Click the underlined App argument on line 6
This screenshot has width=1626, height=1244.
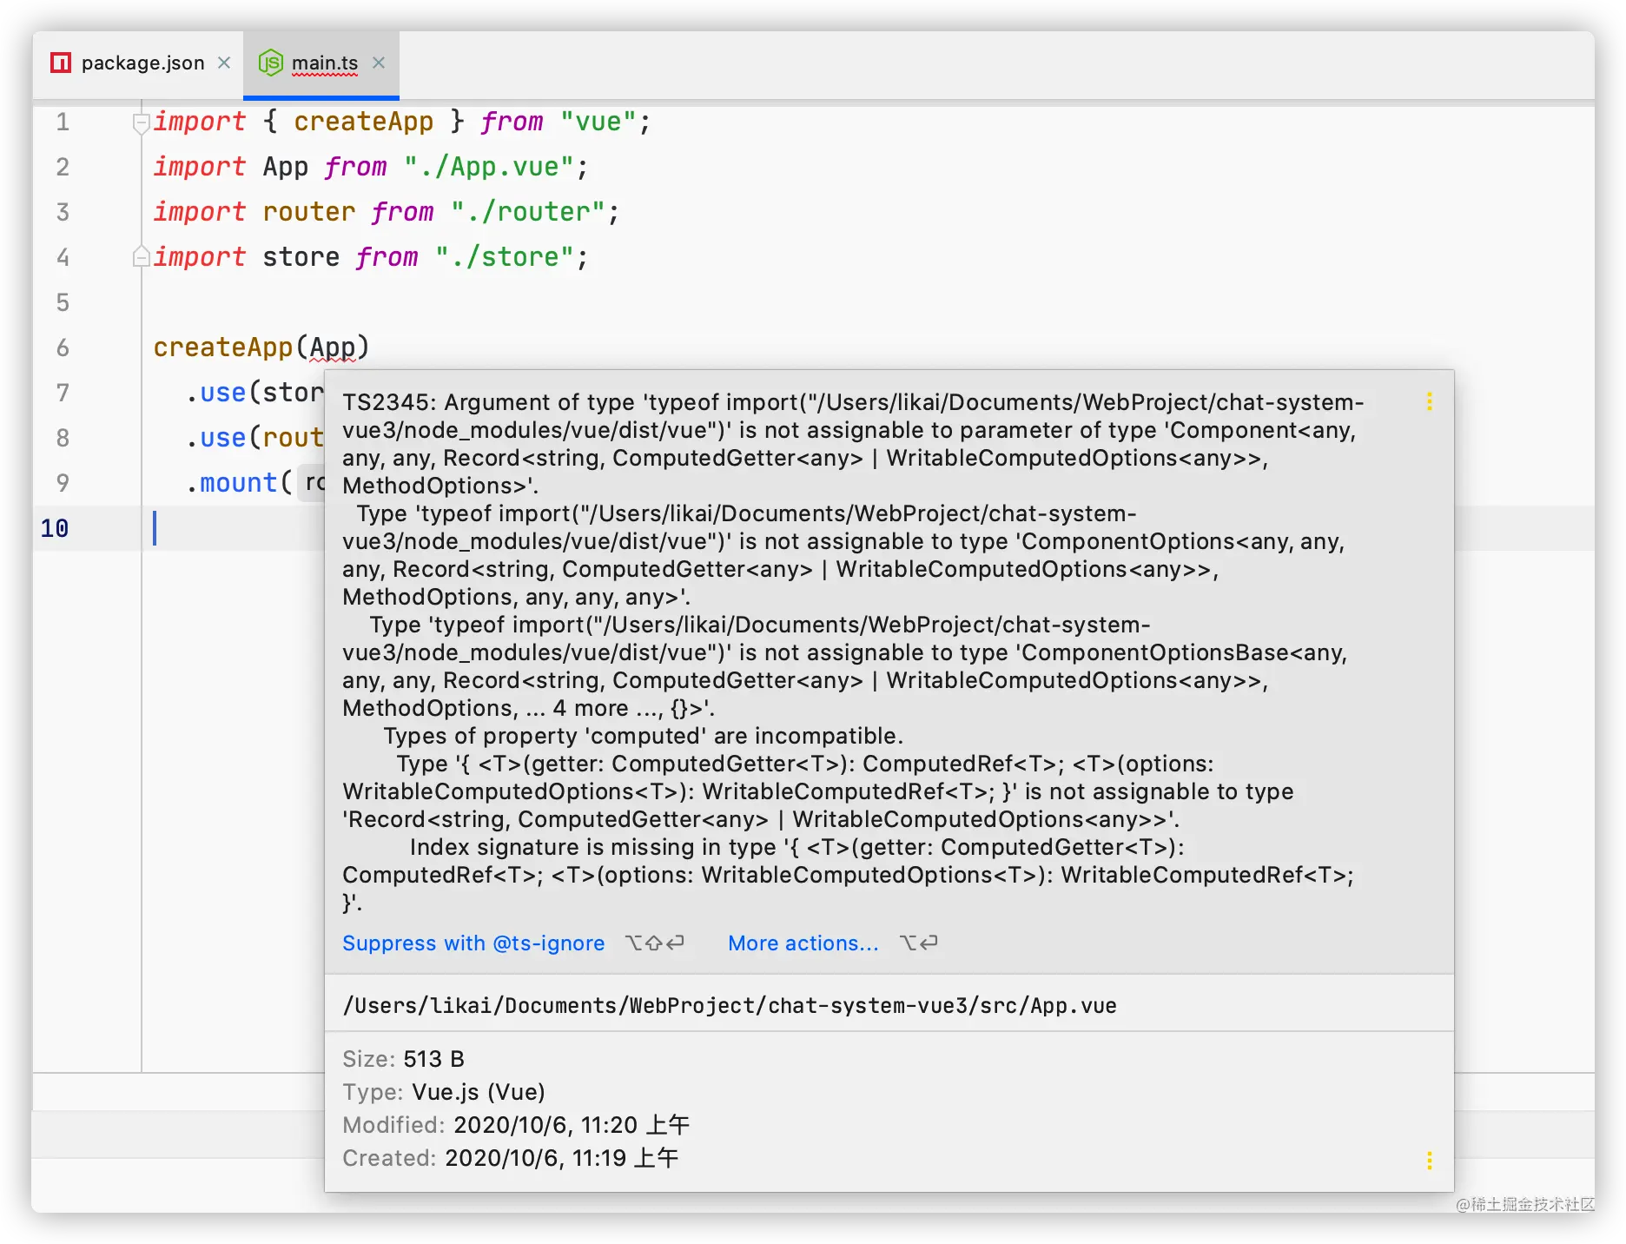tap(333, 347)
